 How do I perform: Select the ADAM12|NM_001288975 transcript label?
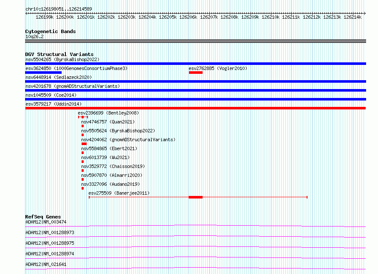pos(50,243)
